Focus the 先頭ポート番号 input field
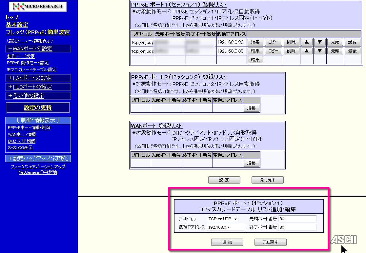This screenshot has width=366, height=253. tap(297, 219)
